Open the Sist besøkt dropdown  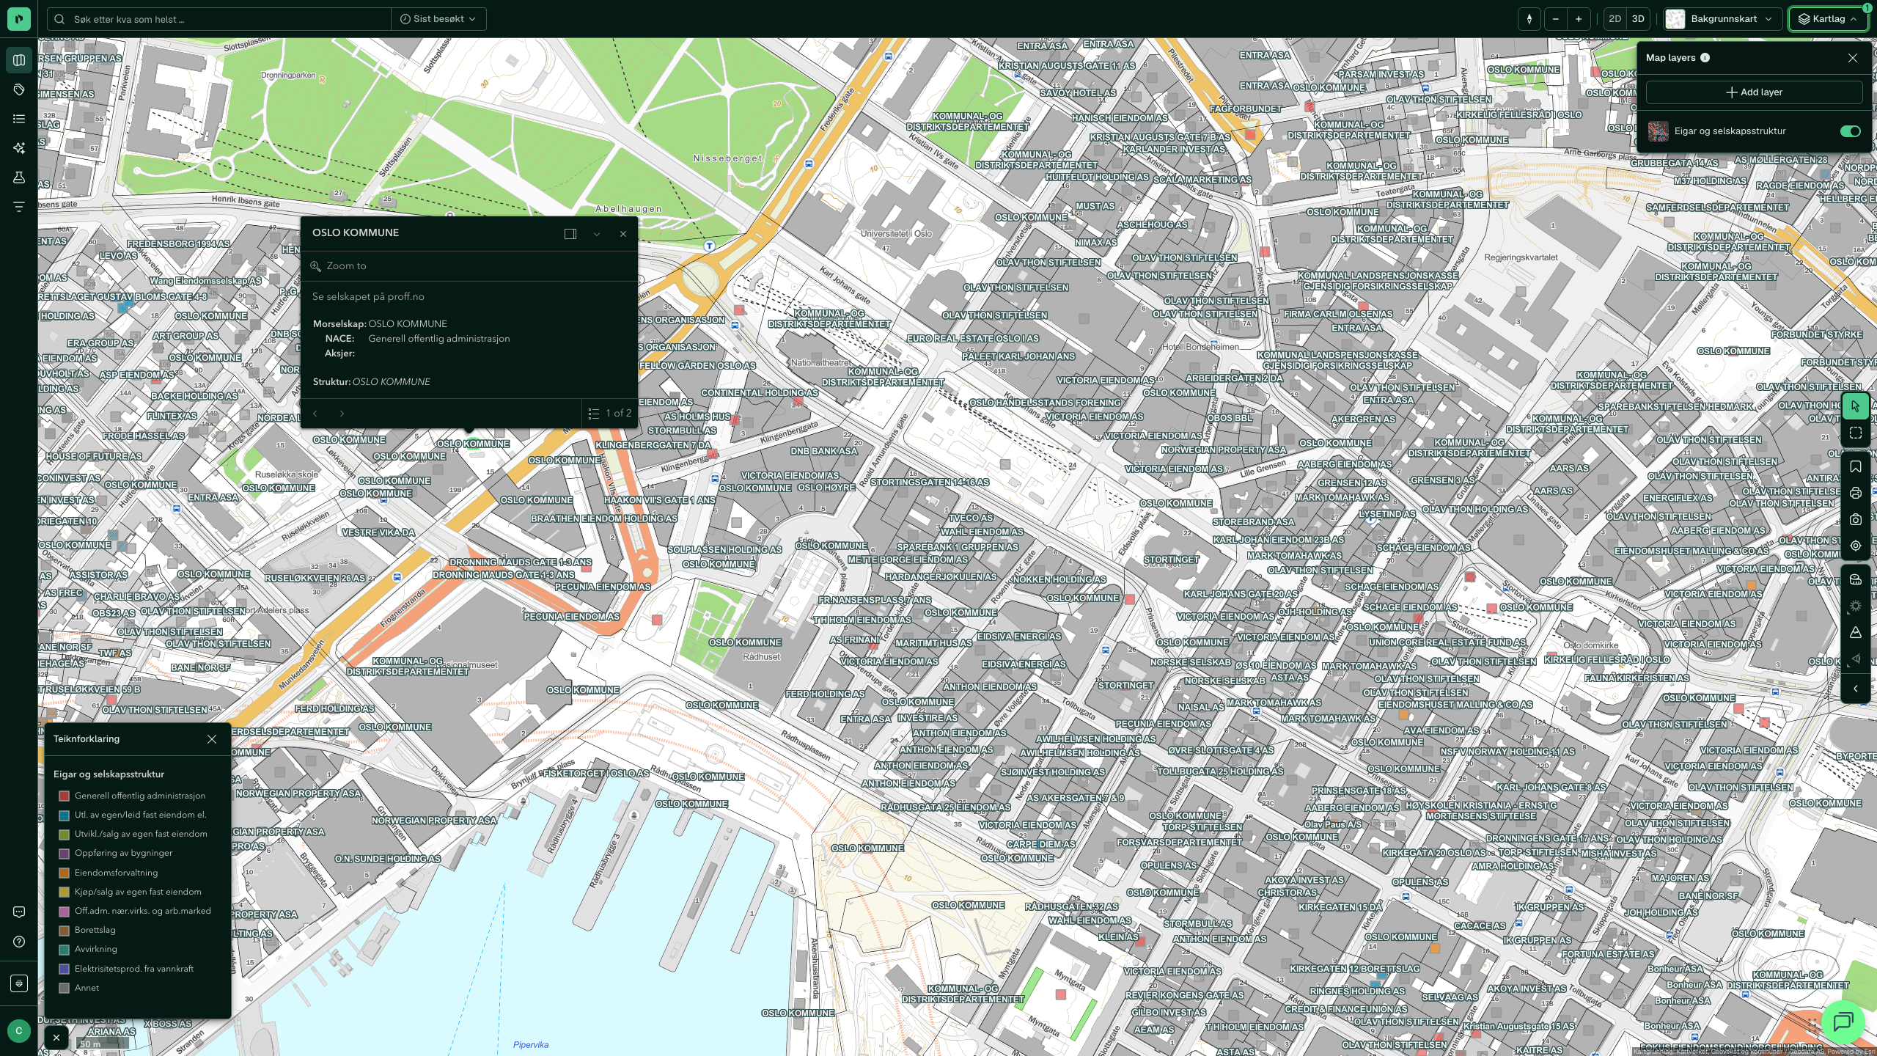(x=438, y=19)
